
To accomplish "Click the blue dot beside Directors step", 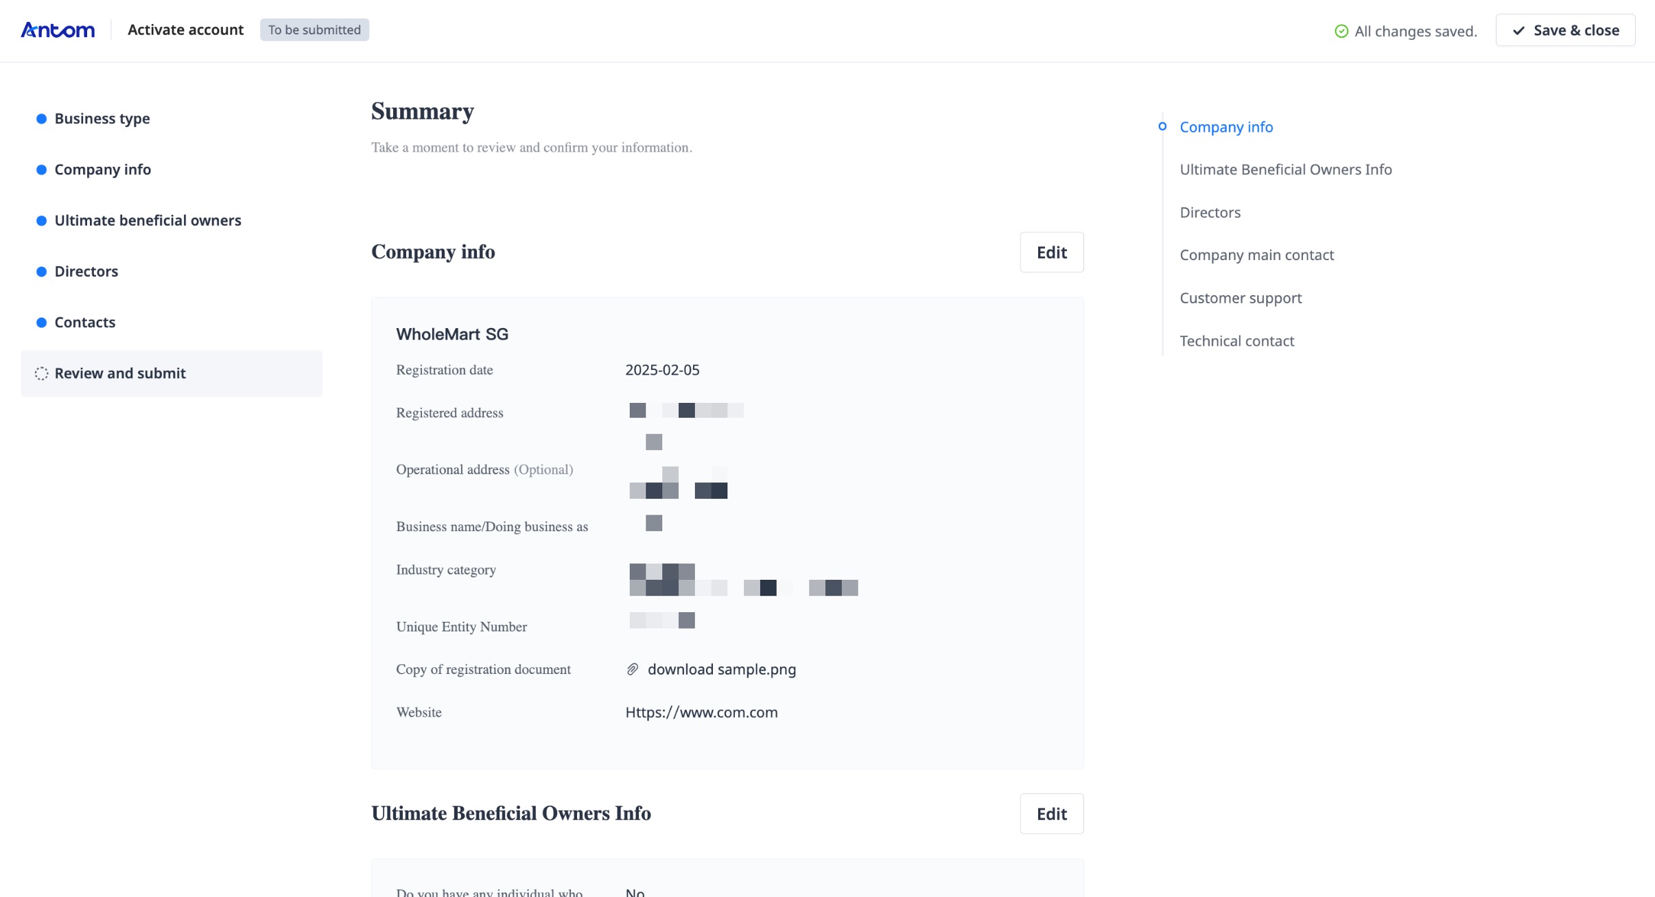I will (41, 272).
